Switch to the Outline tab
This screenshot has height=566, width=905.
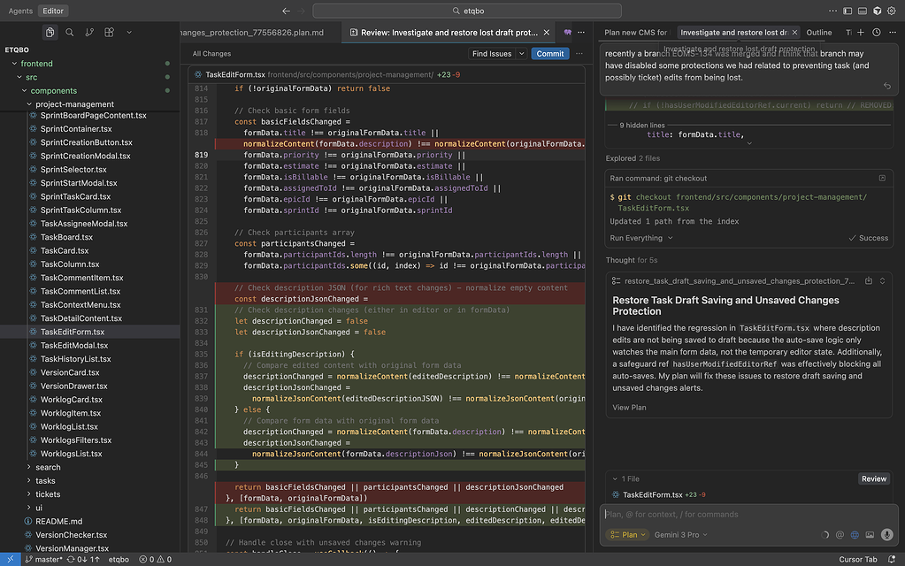[x=818, y=33]
